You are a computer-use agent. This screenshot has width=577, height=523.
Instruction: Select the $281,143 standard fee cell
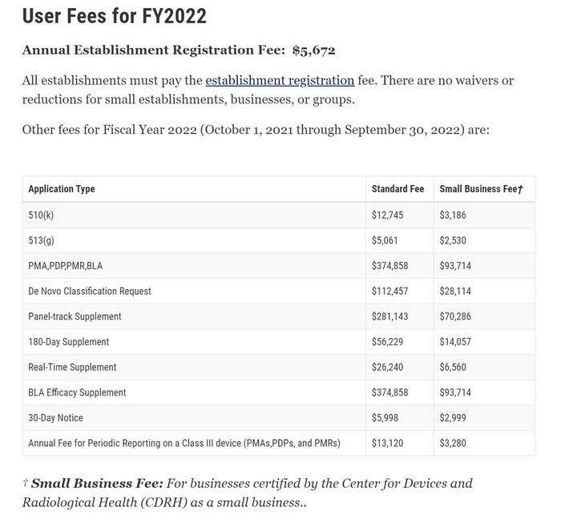(389, 316)
